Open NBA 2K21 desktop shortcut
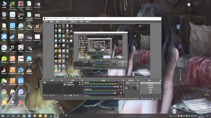The image size is (211, 118). point(21,60)
